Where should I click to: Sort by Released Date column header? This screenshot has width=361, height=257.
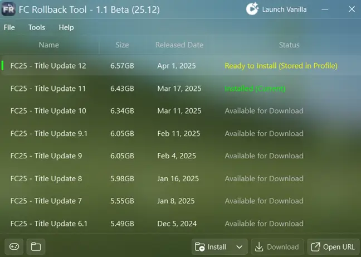point(179,45)
